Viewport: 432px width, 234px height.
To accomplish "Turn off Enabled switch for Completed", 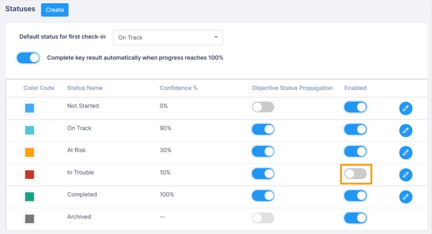I will (355, 196).
